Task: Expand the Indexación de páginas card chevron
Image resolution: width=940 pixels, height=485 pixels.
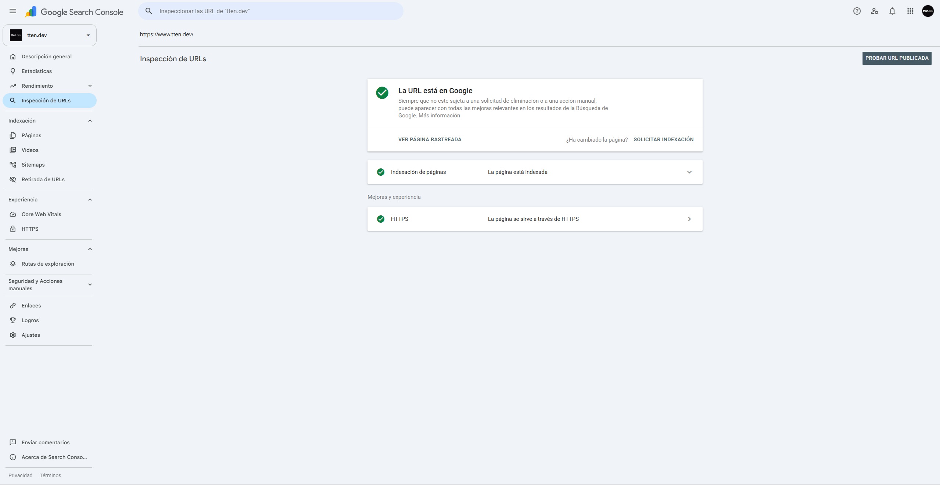Action: click(x=689, y=172)
